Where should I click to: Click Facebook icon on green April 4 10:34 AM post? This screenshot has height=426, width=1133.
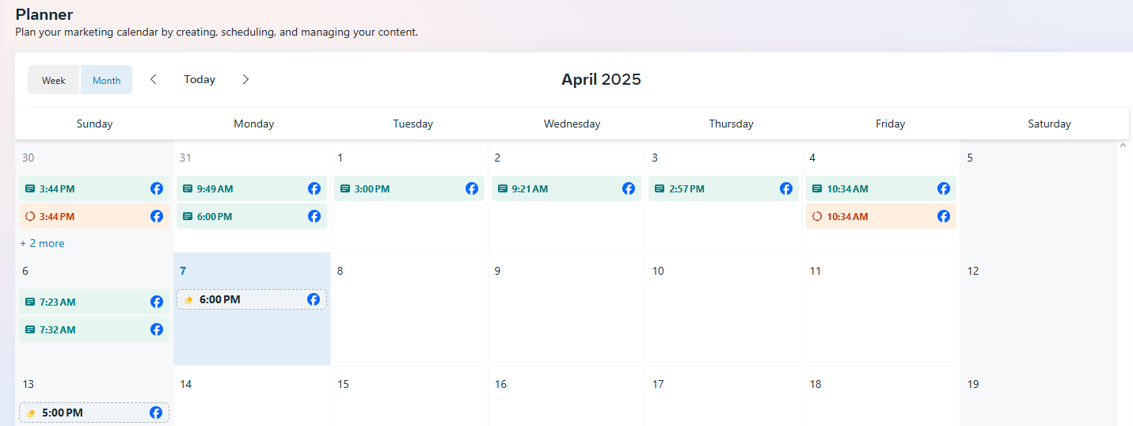point(944,188)
